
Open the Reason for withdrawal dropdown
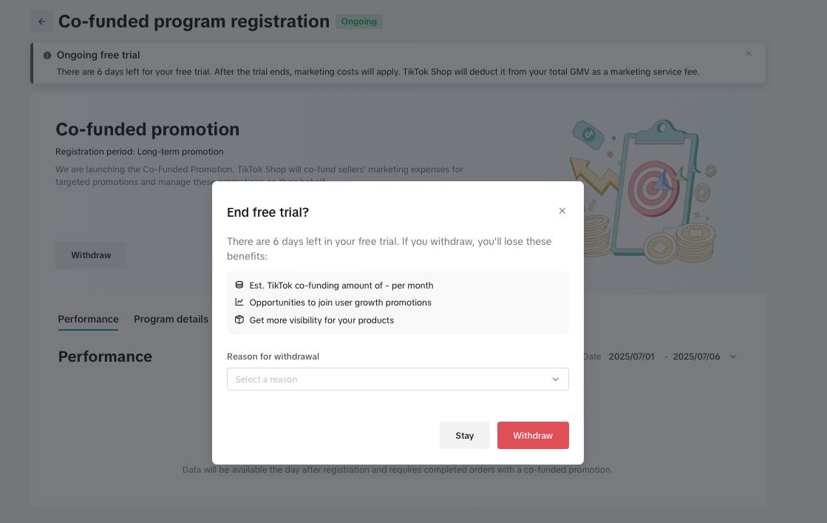(x=397, y=379)
